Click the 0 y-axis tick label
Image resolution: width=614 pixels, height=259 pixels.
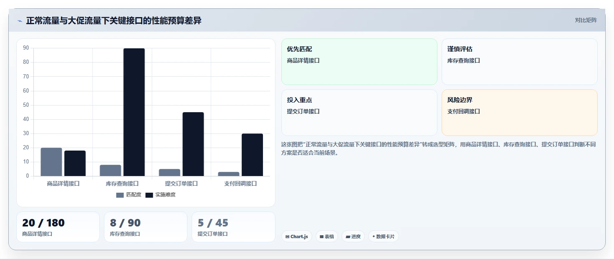(x=28, y=176)
